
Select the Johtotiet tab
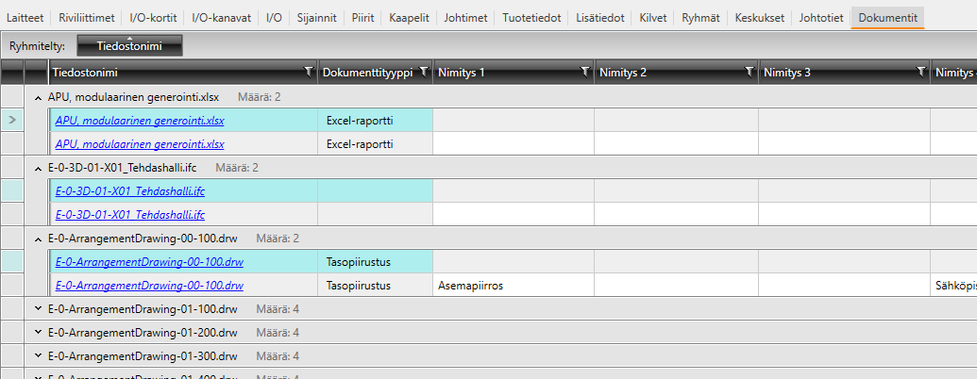click(x=820, y=18)
